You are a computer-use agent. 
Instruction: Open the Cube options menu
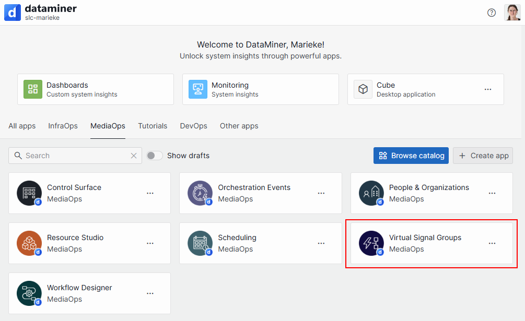point(487,89)
